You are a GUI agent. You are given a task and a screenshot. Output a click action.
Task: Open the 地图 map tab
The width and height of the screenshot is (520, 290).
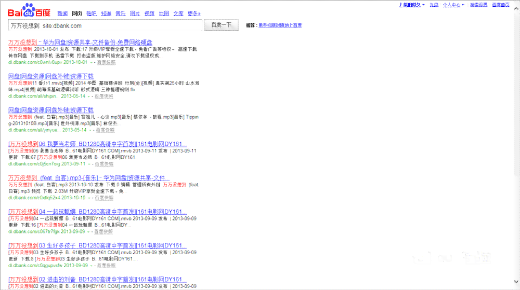click(164, 13)
